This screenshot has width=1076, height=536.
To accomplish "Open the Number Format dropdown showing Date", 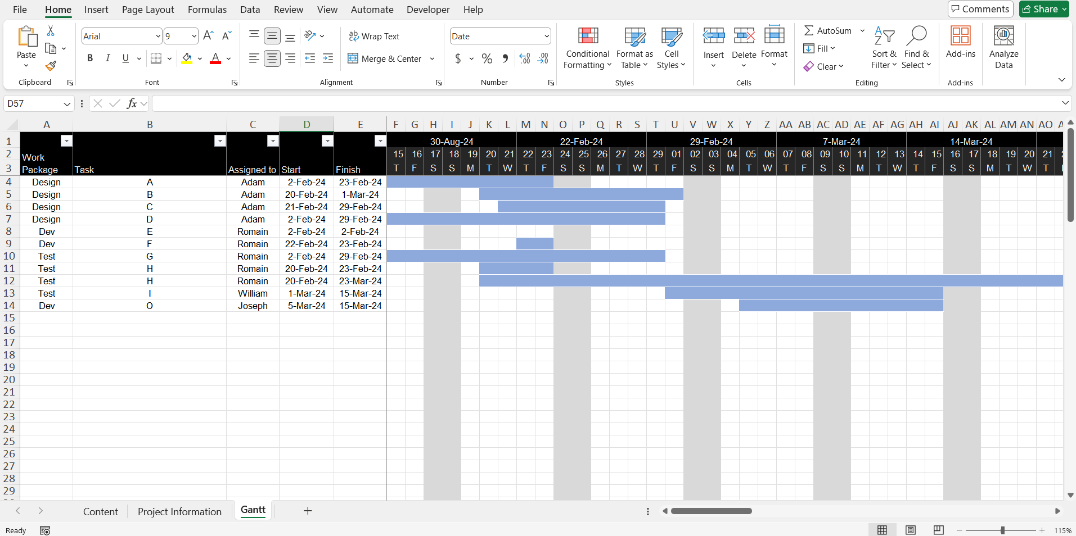I will click(x=499, y=35).
